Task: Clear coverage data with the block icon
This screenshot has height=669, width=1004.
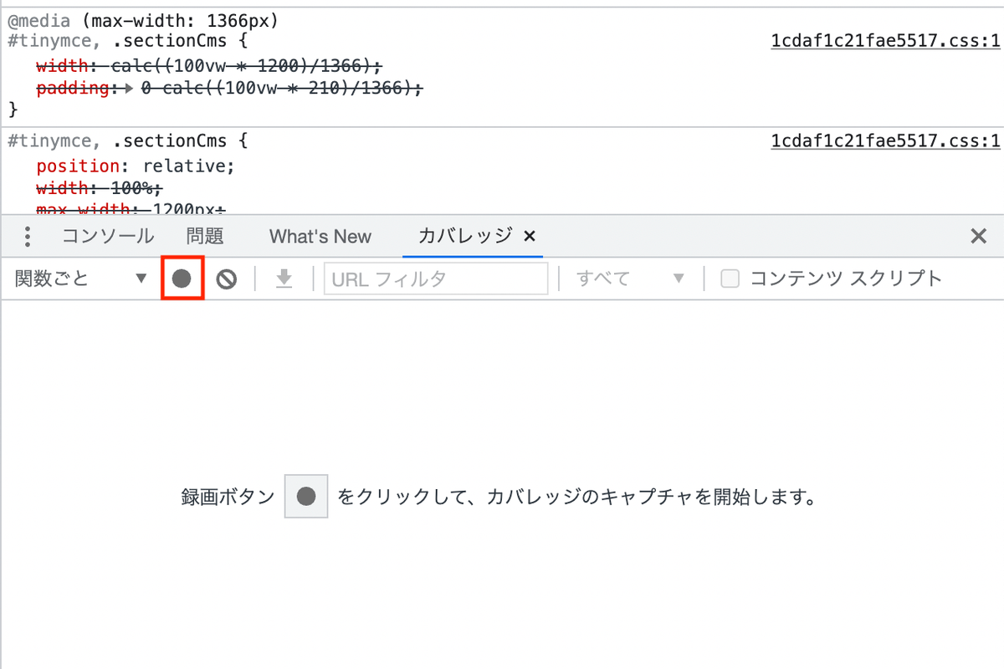Action: [x=224, y=278]
